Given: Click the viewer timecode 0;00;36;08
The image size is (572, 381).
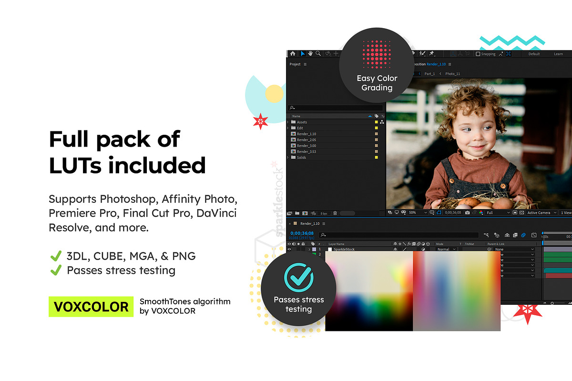Looking at the screenshot, I should (x=453, y=212).
